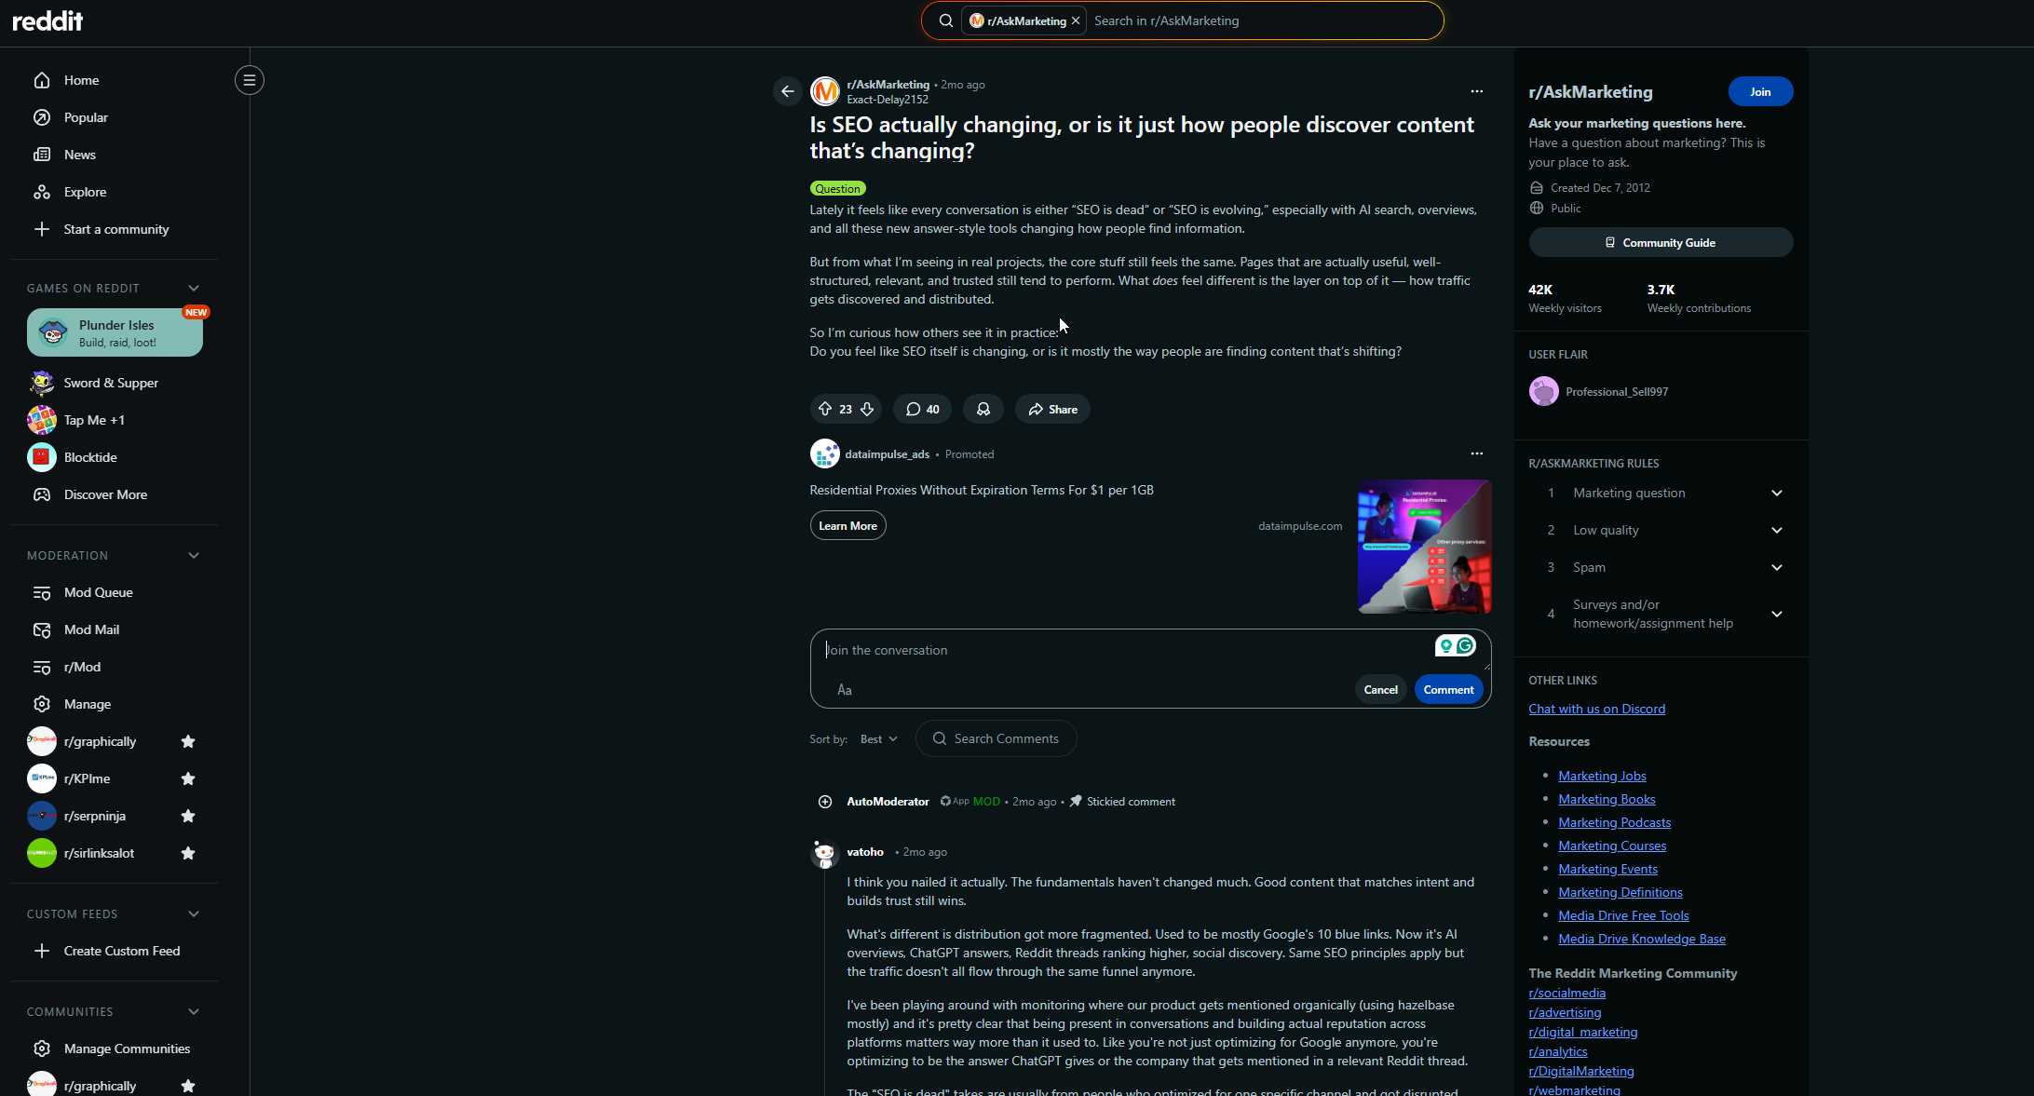The image size is (2034, 1096).
Task: Open Chat with us on Discord link
Action: click(x=1596, y=709)
